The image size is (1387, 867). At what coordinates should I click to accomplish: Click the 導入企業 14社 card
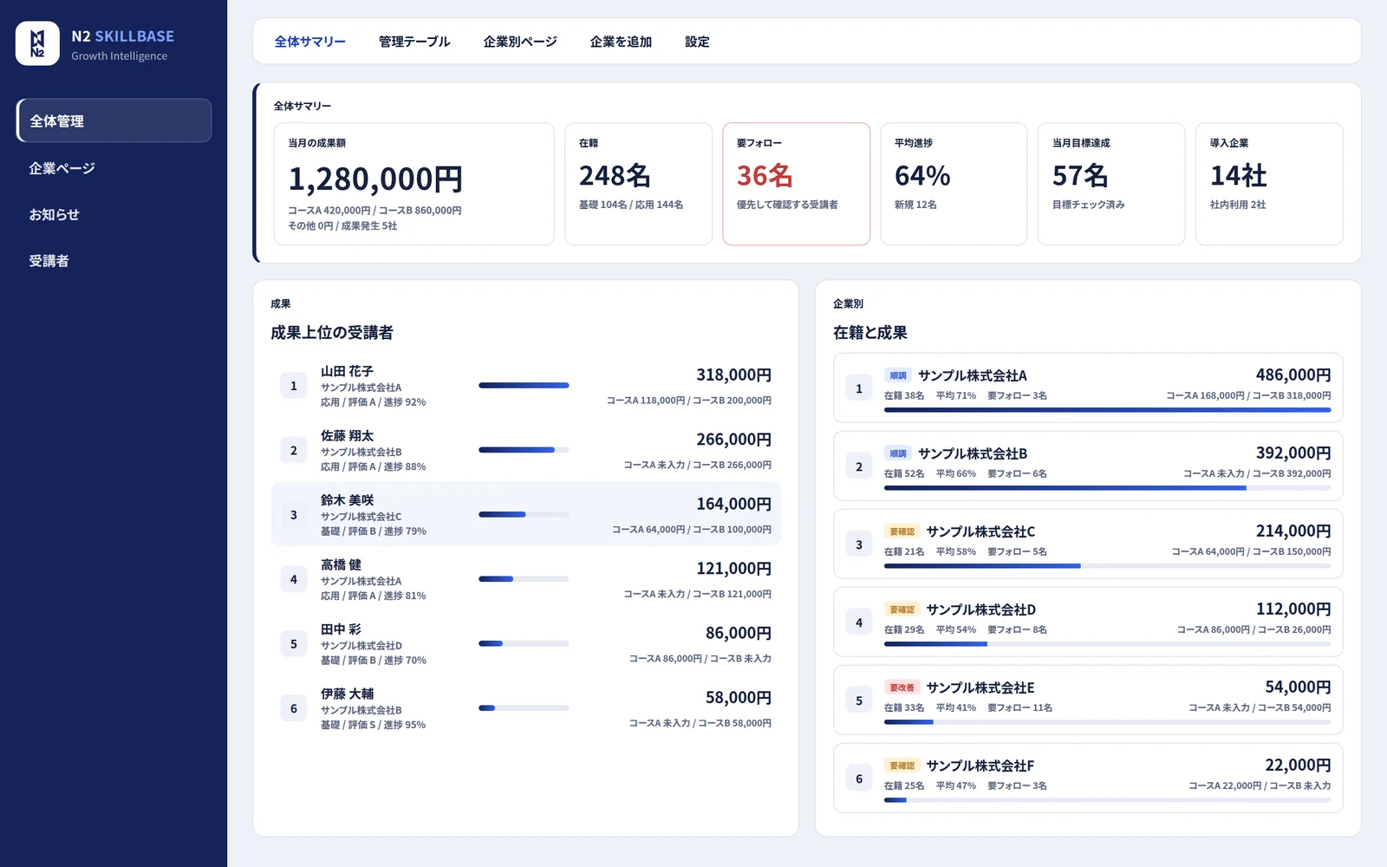tap(1269, 184)
